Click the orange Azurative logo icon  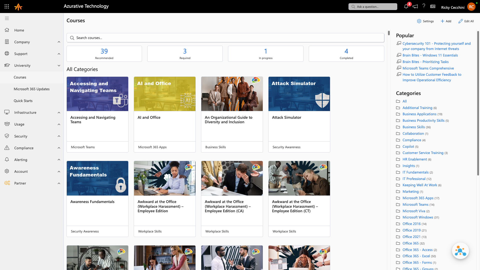click(x=18, y=7)
